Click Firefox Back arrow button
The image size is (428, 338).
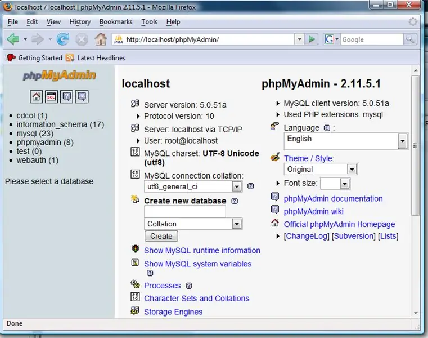click(x=13, y=39)
